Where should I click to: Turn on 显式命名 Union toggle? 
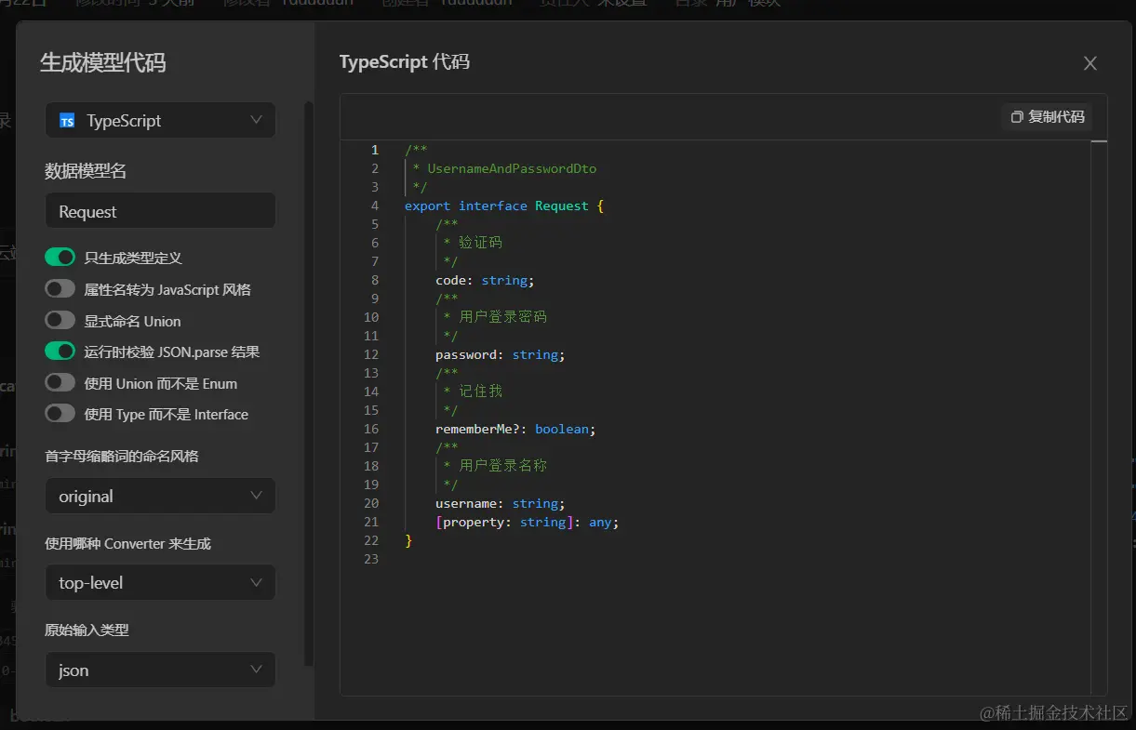pyautogui.click(x=60, y=321)
